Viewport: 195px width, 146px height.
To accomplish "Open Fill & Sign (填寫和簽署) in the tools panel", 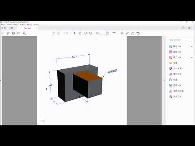I will (x=176, y=91).
